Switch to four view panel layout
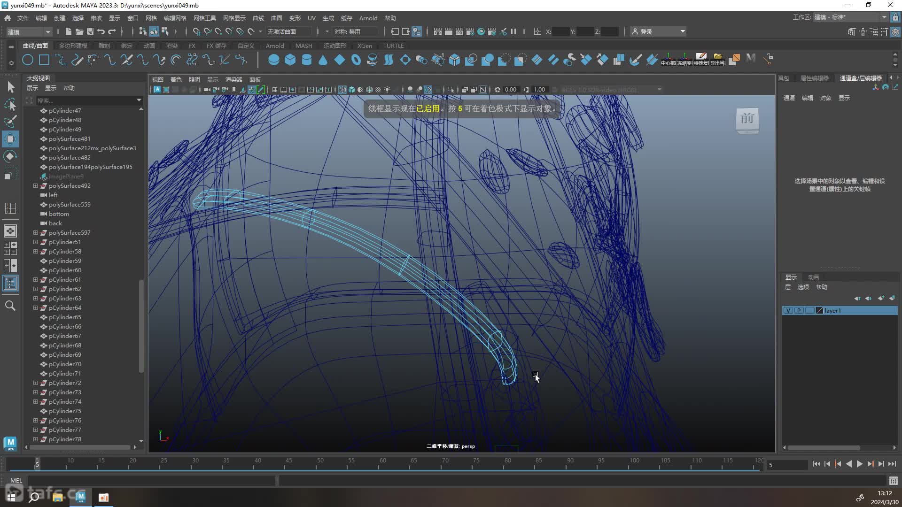The height and width of the screenshot is (507, 902). click(x=10, y=248)
